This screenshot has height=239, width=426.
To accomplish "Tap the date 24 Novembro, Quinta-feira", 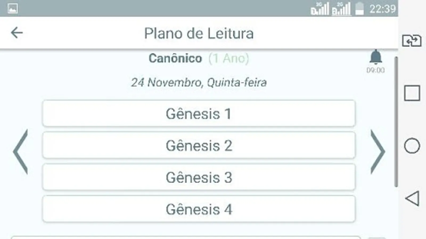I will click(199, 83).
